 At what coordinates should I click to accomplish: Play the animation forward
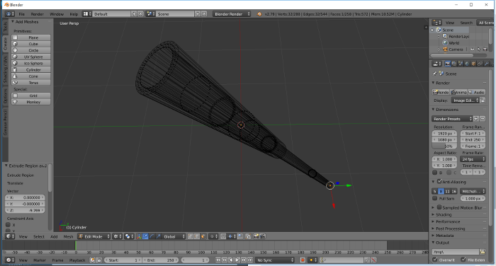click(237, 260)
